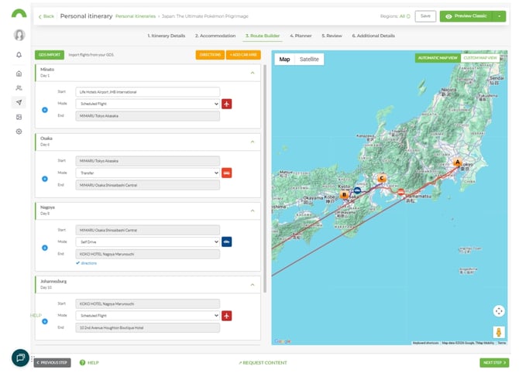Viewport: 519px width, 373px height.
Task: Open the Personal Itineraries breadcrumb link
Action: [x=136, y=16]
